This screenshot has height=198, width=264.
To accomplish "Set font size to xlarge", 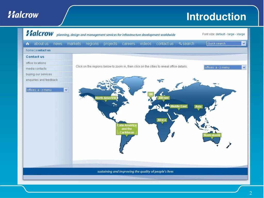I will click(x=241, y=34).
